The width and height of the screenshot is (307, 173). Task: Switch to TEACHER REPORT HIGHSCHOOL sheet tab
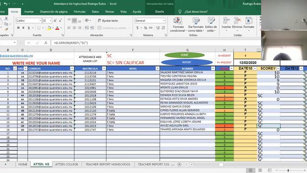(x=108, y=164)
